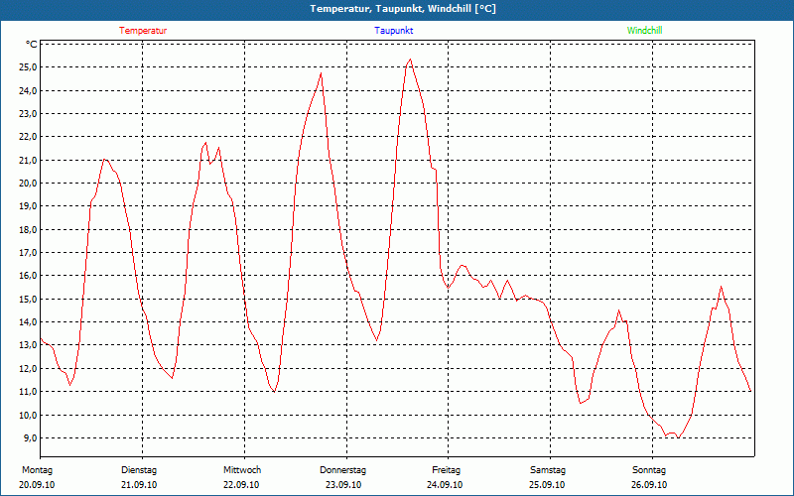Click the '18,0' y-axis value
This screenshot has width=794, height=496.
tap(28, 229)
